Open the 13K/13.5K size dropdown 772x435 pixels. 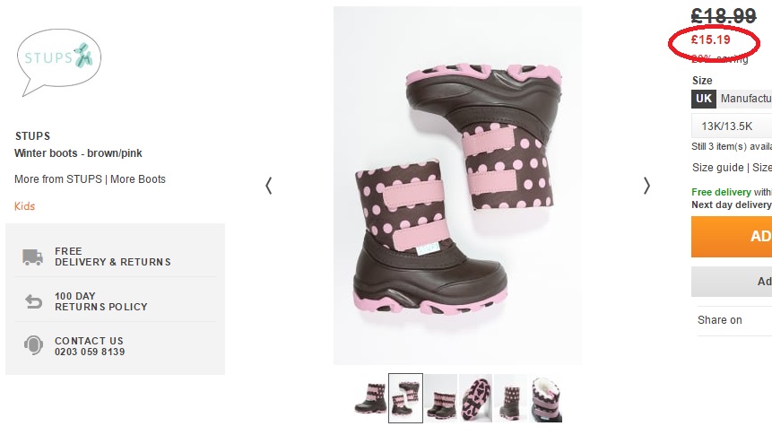point(732,126)
